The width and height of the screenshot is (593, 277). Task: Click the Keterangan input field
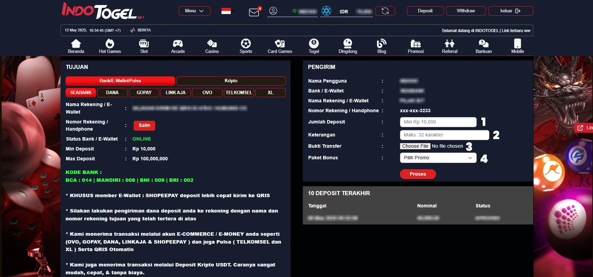[x=444, y=135]
